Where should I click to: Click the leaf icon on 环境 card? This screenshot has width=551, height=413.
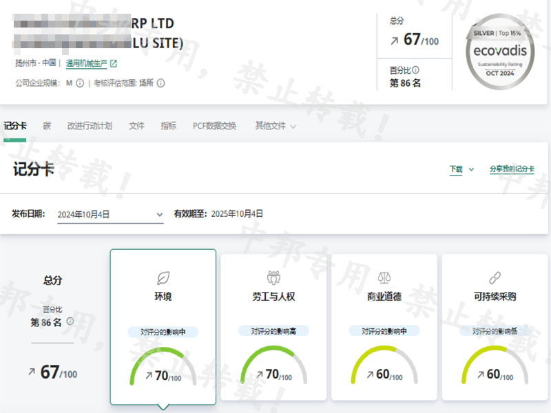pyautogui.click(x=163, y=277)
